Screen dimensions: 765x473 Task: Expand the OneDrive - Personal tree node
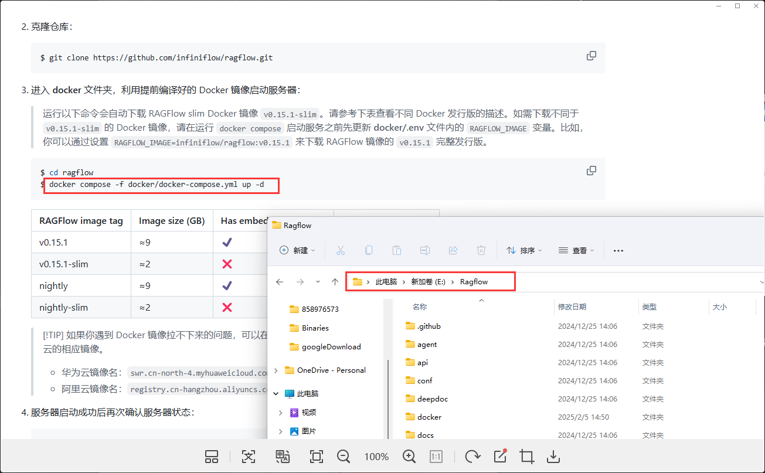pos(277,370)
